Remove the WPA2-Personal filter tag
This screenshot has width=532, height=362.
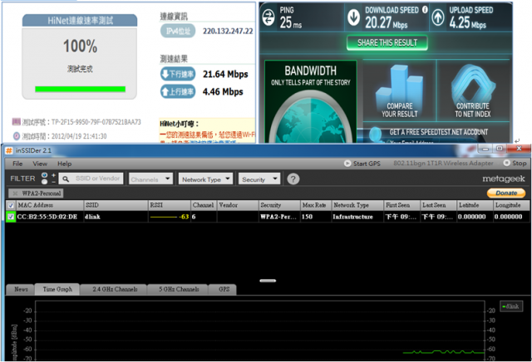point(15,193)
